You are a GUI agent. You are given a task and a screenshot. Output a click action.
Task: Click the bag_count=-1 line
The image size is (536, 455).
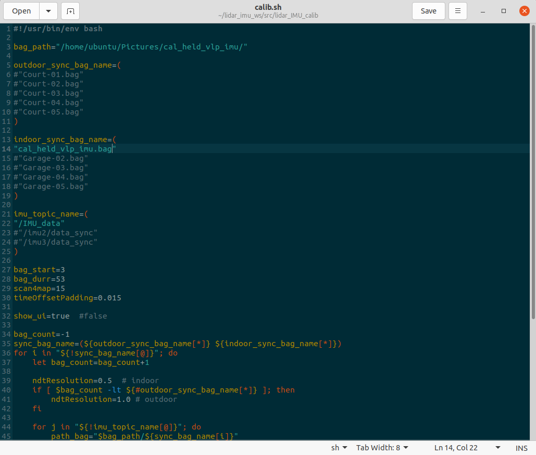pos(41,334)
